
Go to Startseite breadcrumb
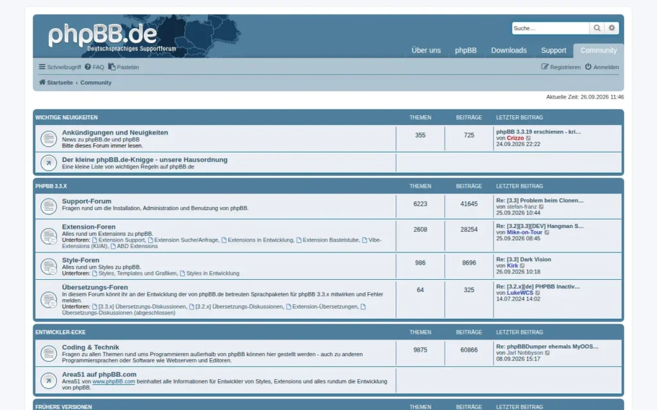[56, 83]
